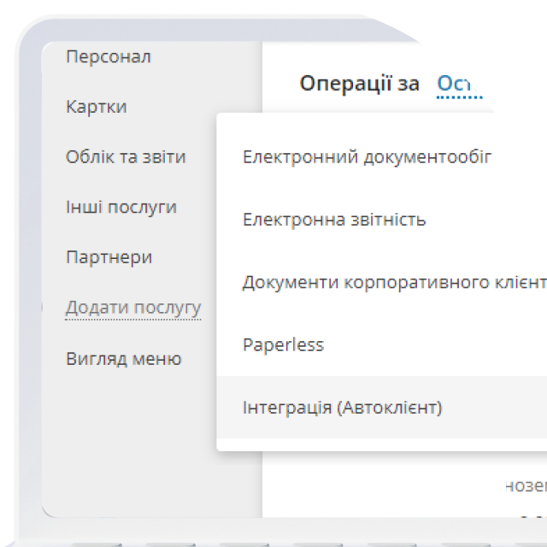Image resolution: width=547 pixels, height=547 pixels.
Task: Click the Операції за heading
Action: coord(359,84)
